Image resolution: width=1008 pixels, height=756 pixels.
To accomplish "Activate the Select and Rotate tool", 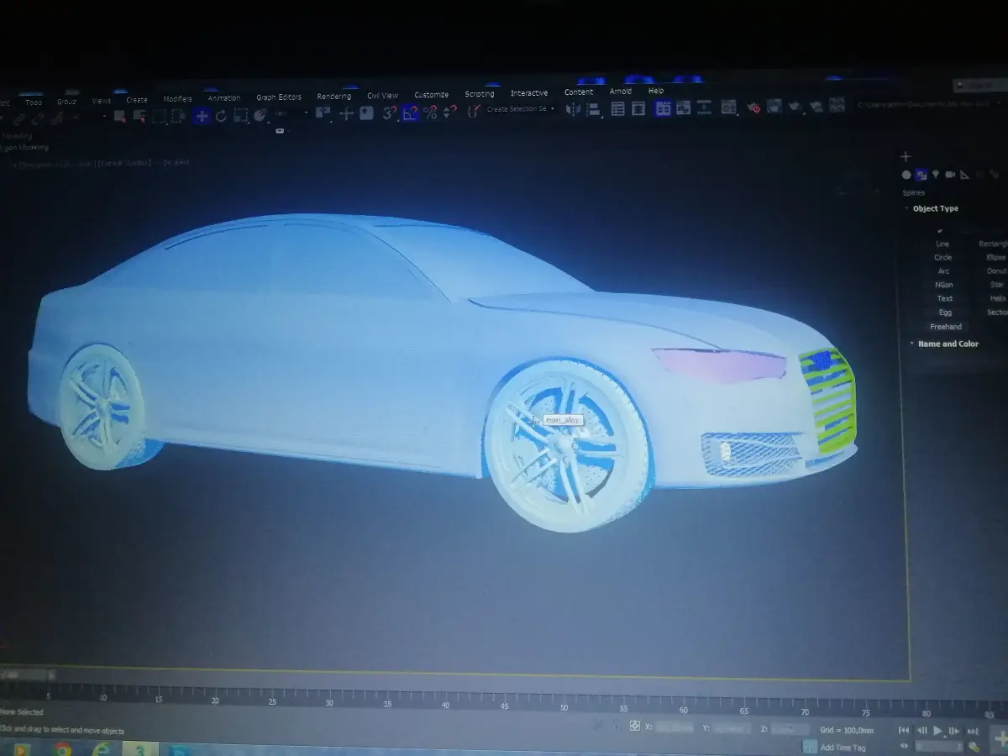I will [221, 116].
